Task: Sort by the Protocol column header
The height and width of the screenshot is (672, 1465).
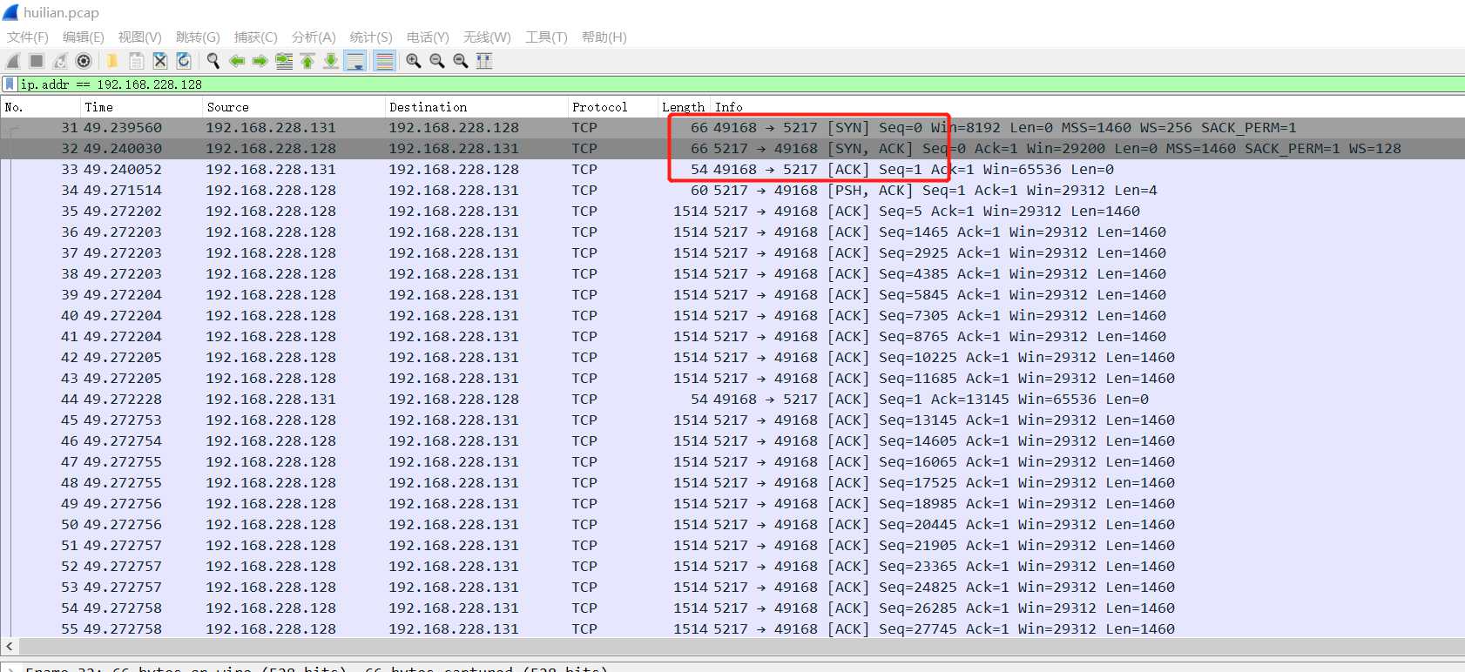Action: [612, 107]
